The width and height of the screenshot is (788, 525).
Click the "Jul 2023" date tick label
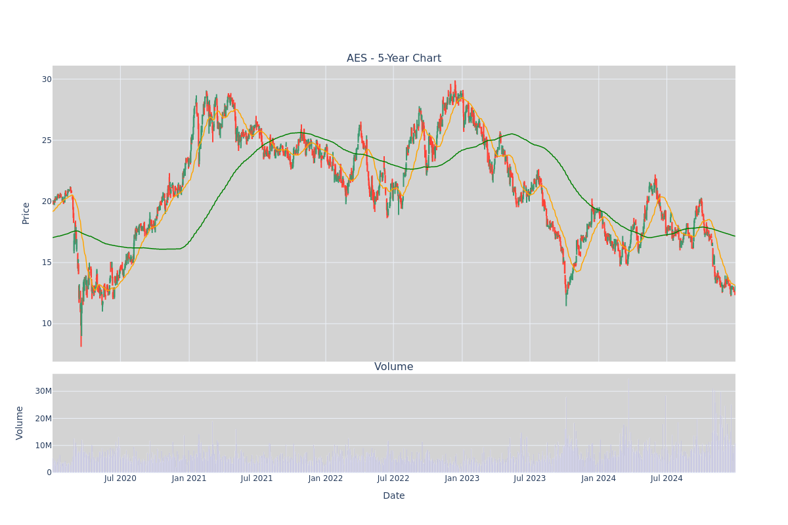pyautogui.click(x=530, y=478)
